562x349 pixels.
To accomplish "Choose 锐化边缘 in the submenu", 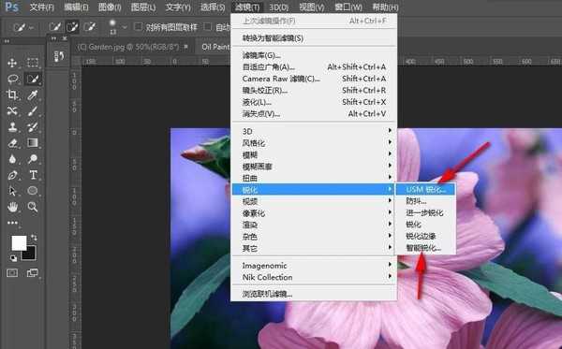I will tap(425, 236).
